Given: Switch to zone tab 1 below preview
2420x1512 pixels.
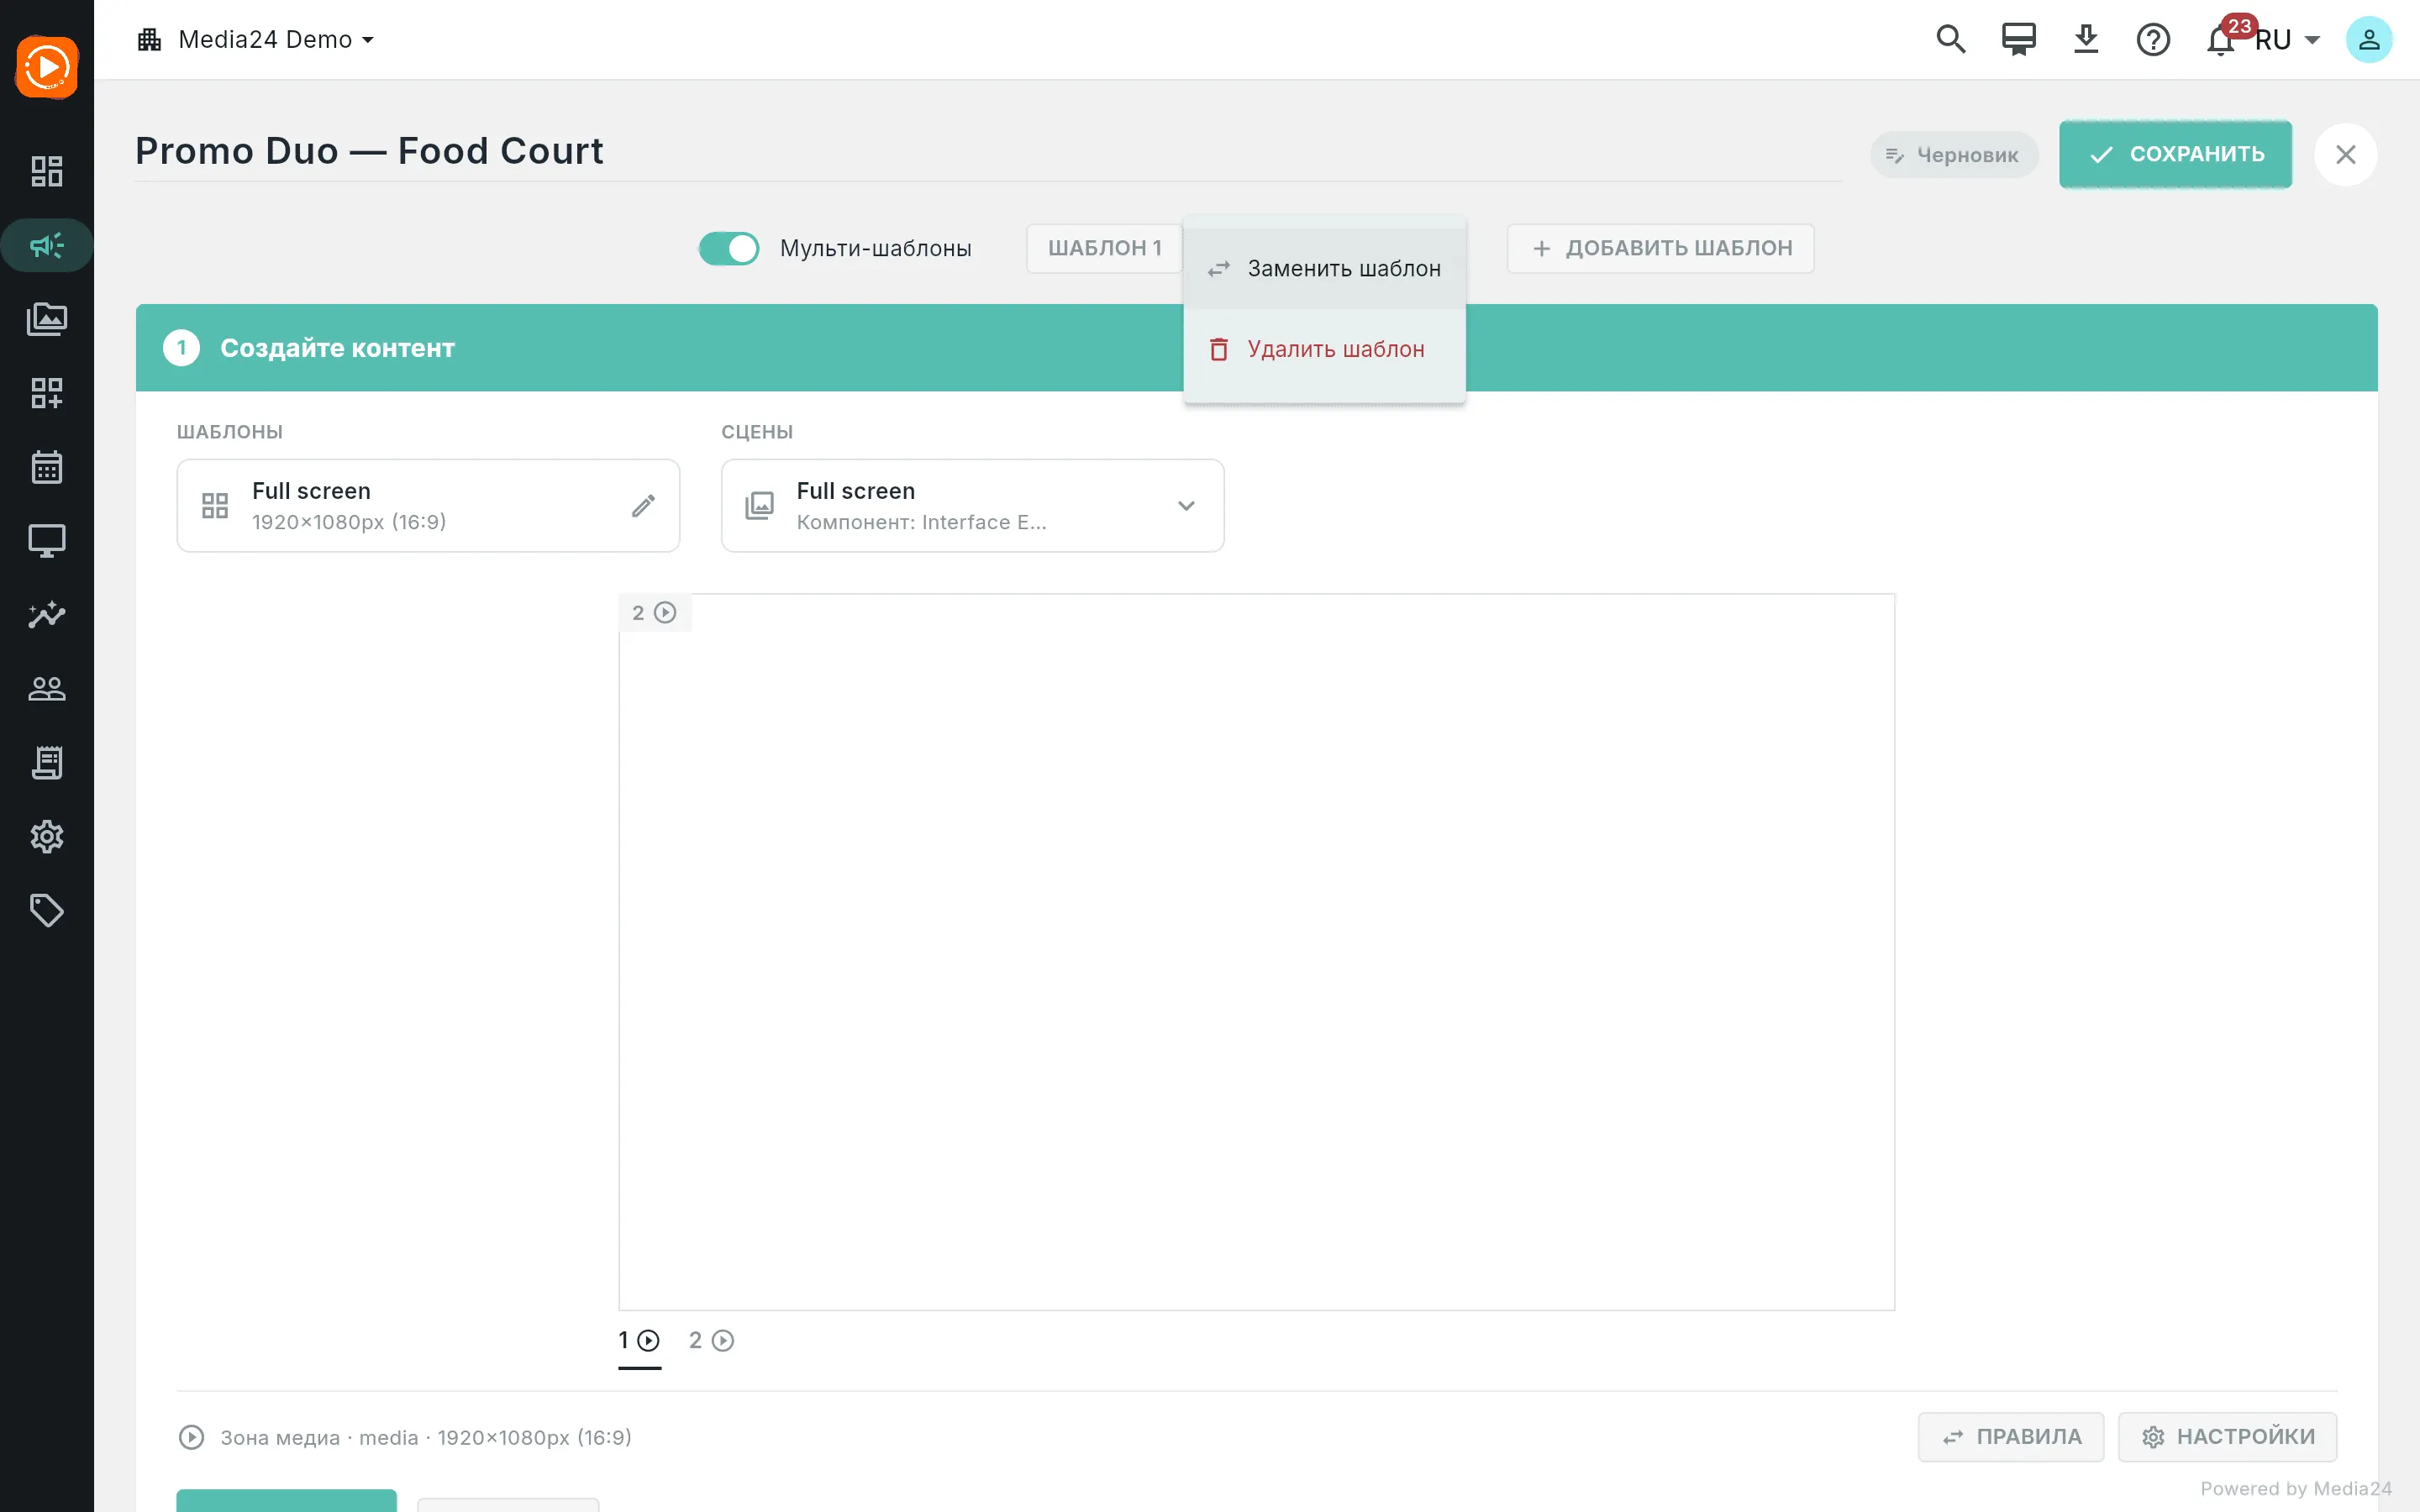Looking at the screenshot, I should point(639,1341).
